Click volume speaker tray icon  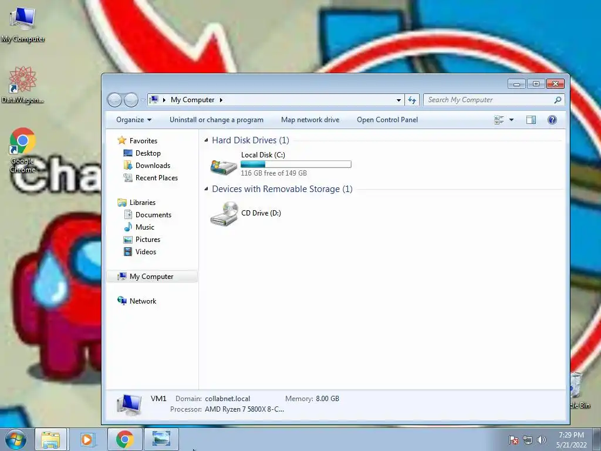click(x=542, y=440)
